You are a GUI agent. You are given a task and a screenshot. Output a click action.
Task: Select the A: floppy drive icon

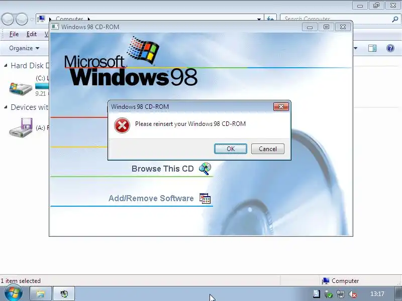21,127
